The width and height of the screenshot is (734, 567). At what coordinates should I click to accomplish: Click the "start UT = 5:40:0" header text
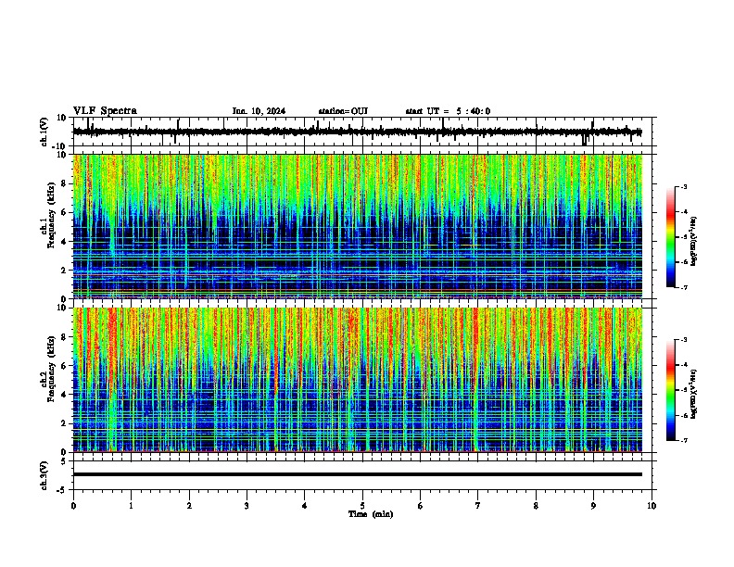448,111
